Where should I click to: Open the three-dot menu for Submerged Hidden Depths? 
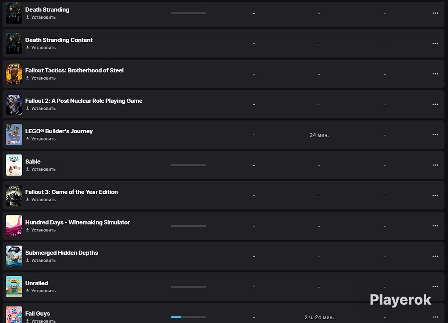435,256
